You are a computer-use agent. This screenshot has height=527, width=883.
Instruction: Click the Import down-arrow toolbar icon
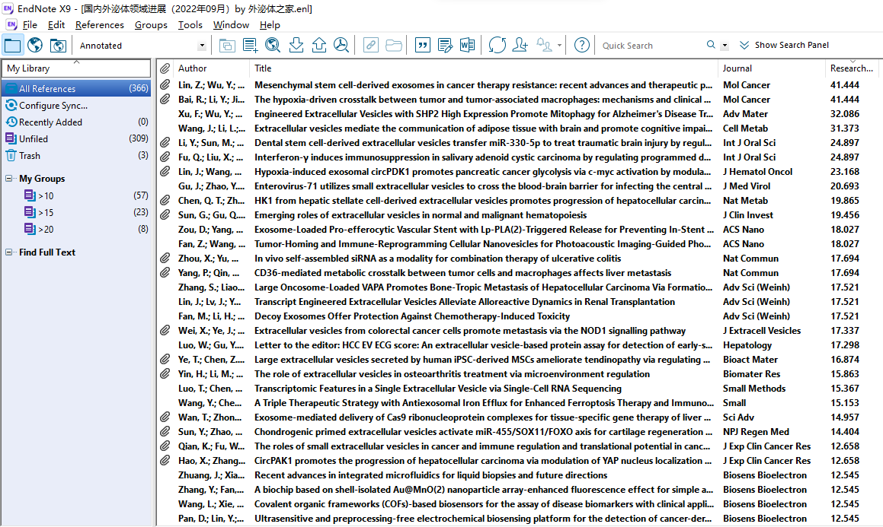[x=296, y=45]
